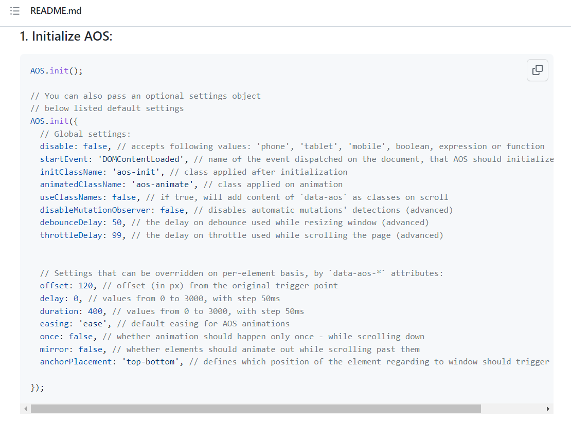The height and width of the screenshot is (424, 571).
Task: Click the 'easing' setting line
Action: 165,324
